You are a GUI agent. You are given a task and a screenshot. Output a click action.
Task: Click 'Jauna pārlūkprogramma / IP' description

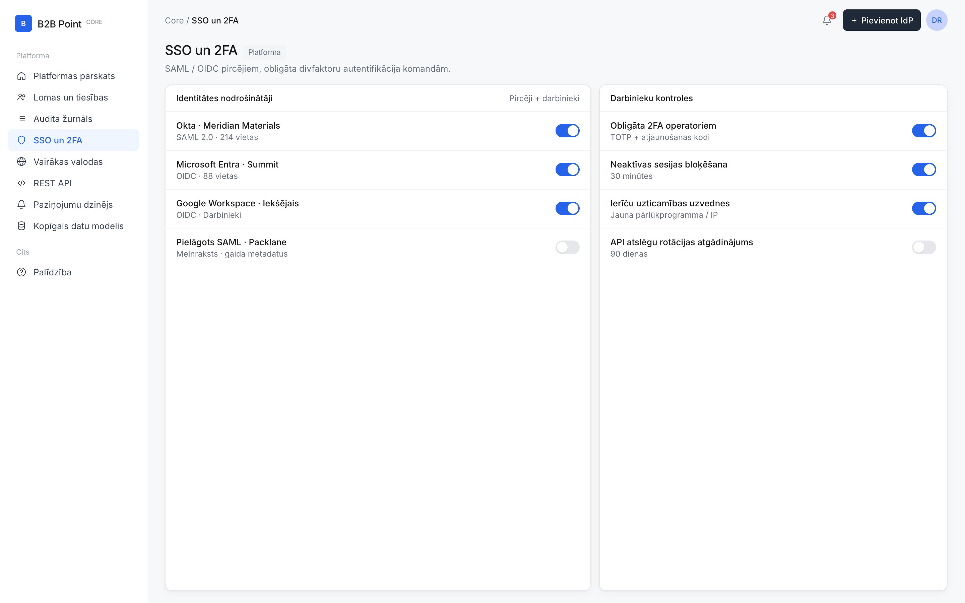664,215
